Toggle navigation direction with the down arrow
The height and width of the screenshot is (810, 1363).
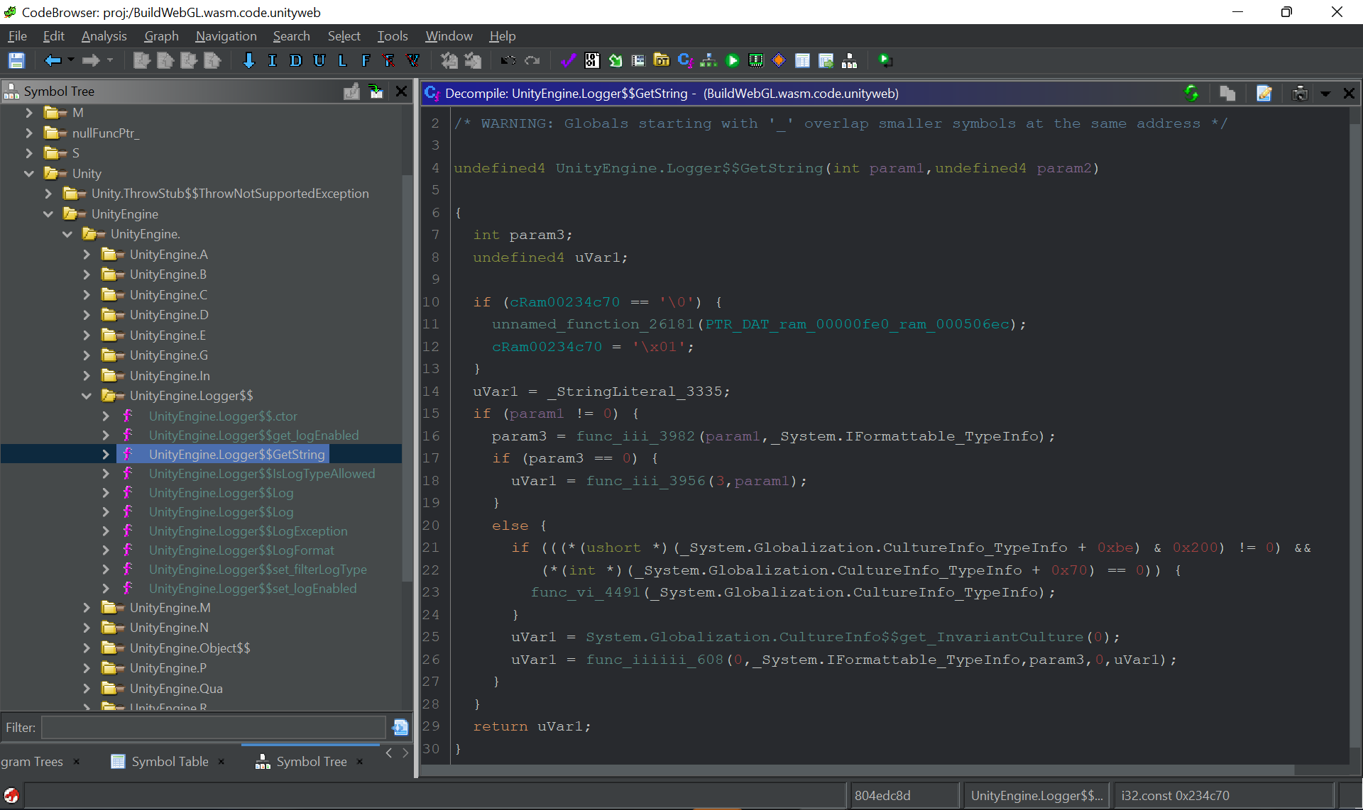248,61
